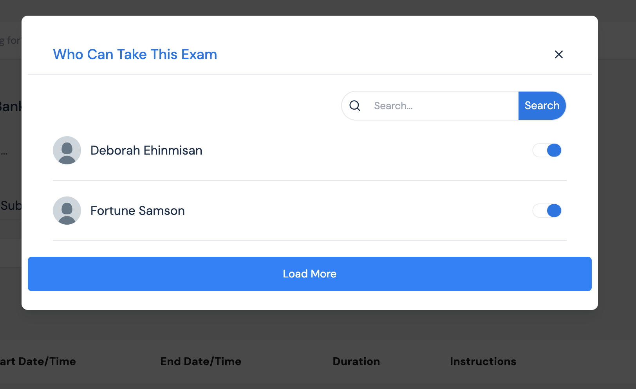
Task: Click Deborah Ehinmisan's avatar icon
Action: pyautogui.click(x=67, y=150)
